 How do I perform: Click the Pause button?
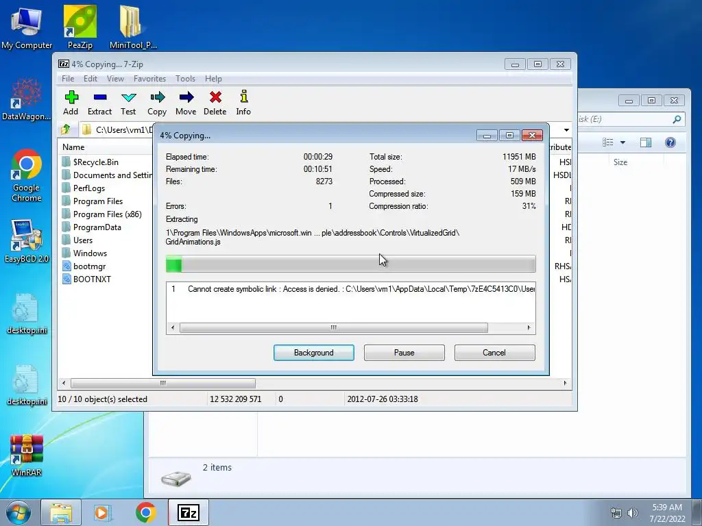404,353
